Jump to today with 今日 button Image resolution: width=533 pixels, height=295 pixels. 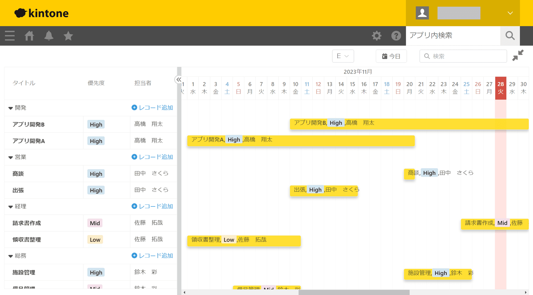pos(391,56)
